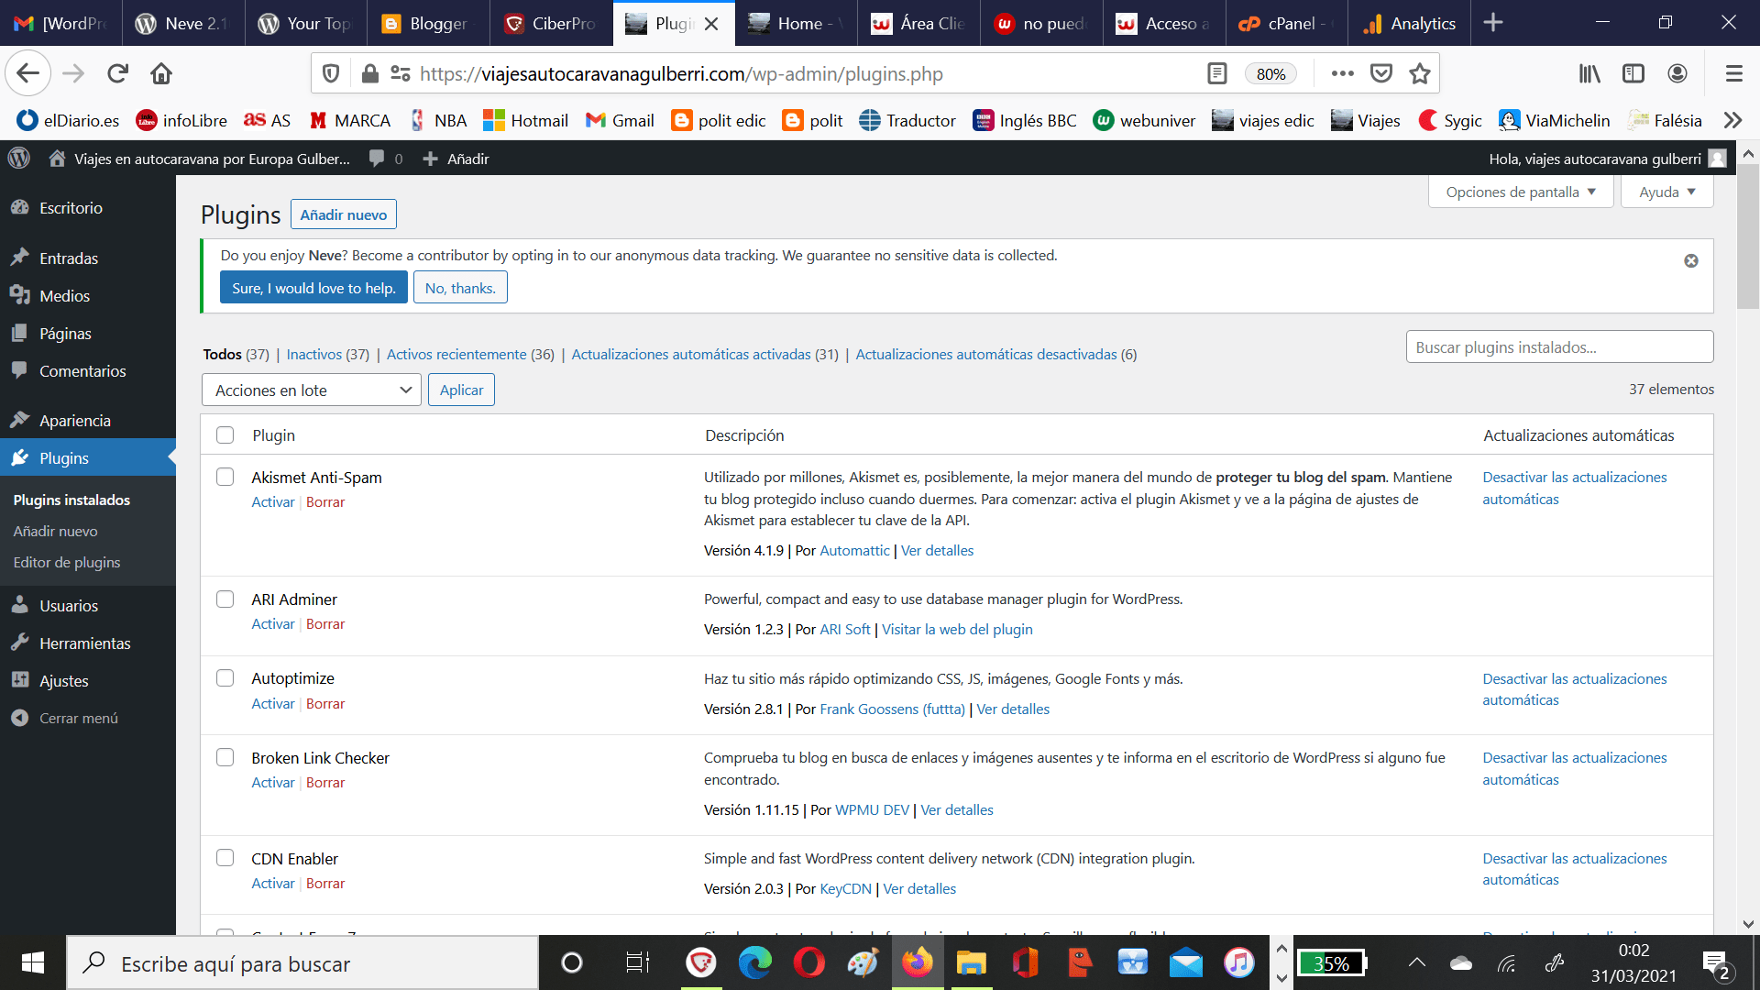Click the 80% zoom level indicator

[1270, 74]
